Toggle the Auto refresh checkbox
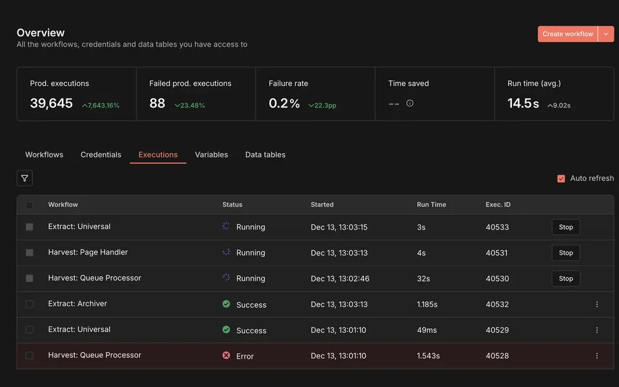The image size is (619, 387). 561,179
